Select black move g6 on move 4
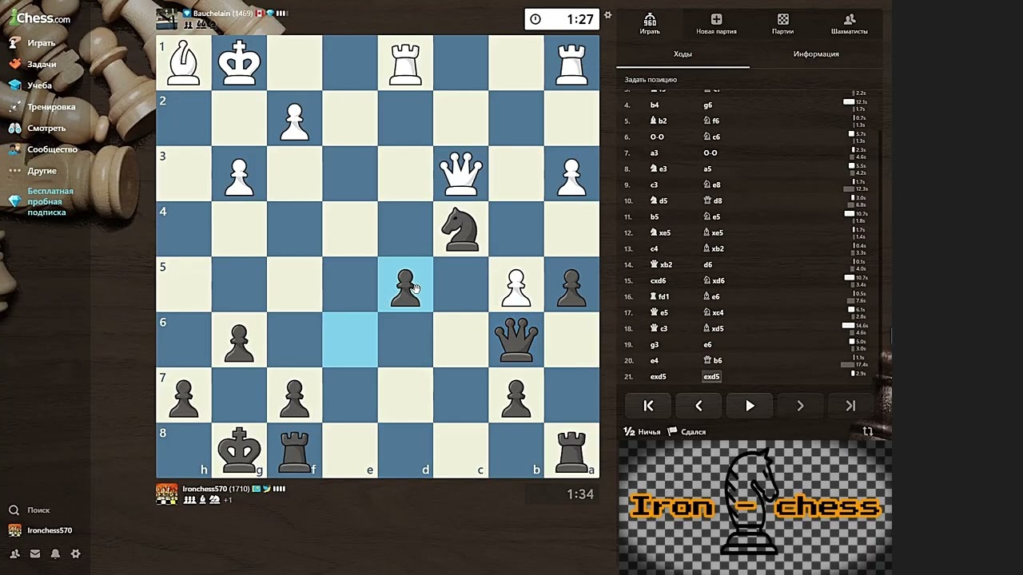1023x575 pixels. (x=708, y=105)
